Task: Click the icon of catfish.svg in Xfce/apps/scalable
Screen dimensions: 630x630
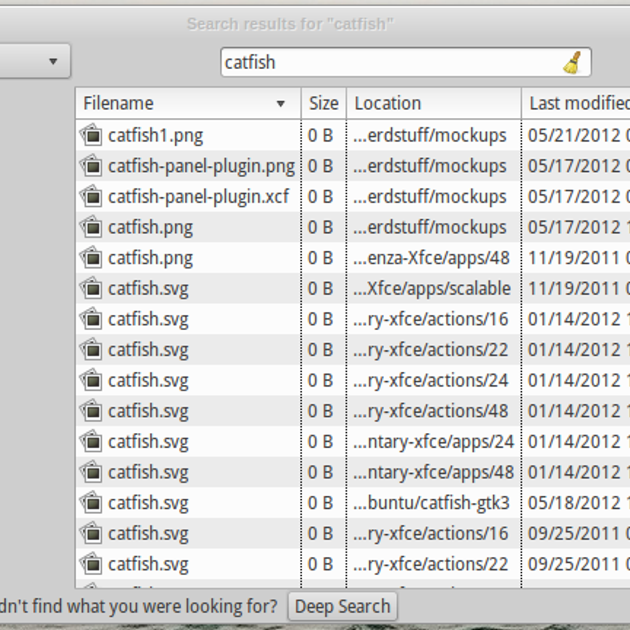Action: click(91, 289)
